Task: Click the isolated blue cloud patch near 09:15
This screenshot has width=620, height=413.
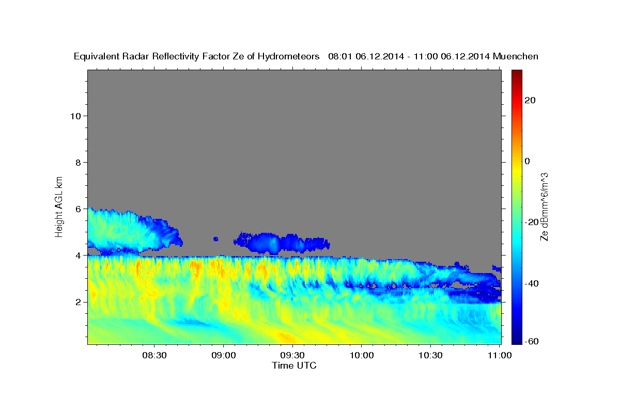Action: (x=282, y=243)
